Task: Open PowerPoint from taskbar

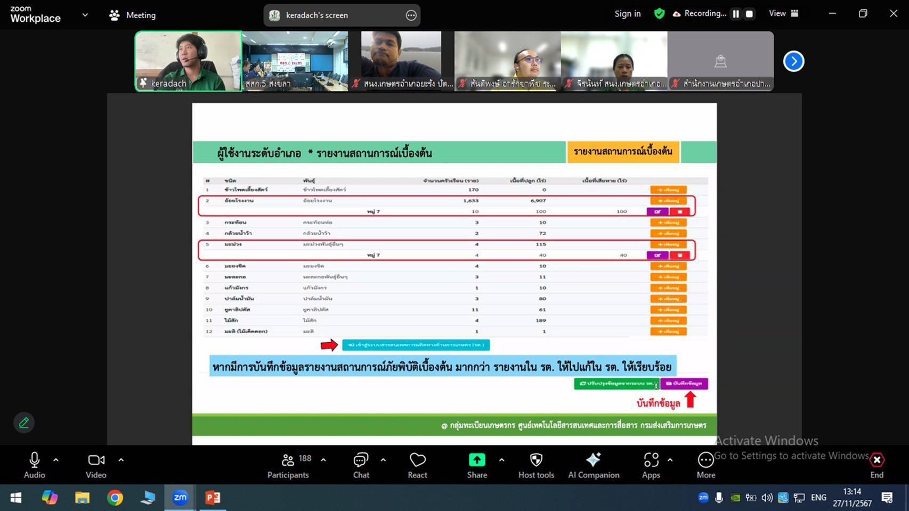Action: pos(213,498)
